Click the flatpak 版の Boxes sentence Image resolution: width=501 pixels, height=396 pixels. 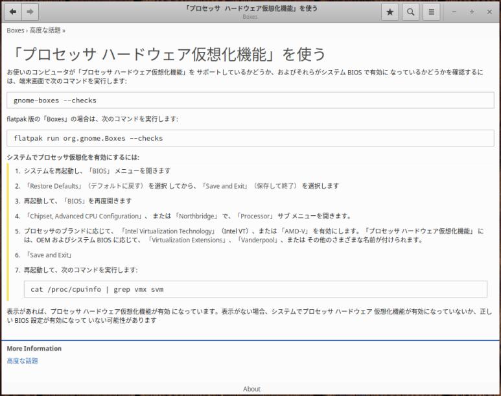(92, 119)
